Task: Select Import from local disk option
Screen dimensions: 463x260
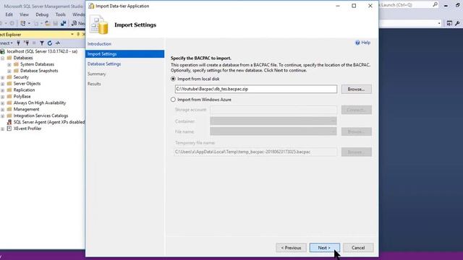Action: click(x=173, y=79)
